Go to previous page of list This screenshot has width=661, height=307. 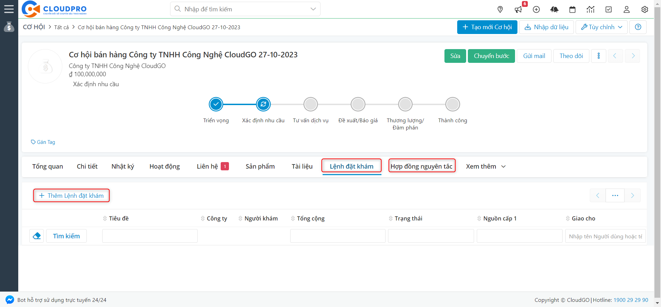[598, 195]
